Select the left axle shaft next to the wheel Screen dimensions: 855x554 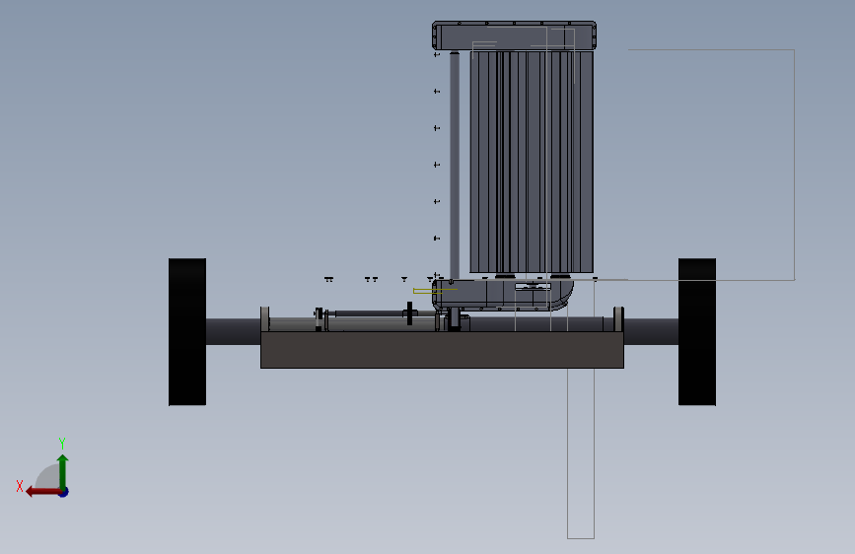pos(234,331)
